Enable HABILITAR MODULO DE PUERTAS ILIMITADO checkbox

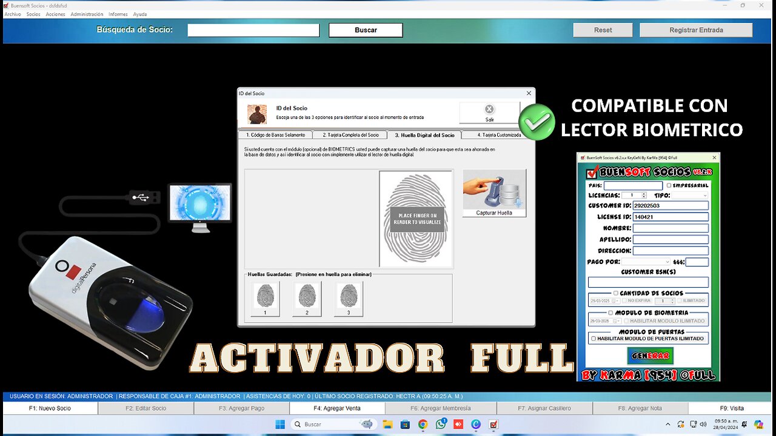point(594,339)
